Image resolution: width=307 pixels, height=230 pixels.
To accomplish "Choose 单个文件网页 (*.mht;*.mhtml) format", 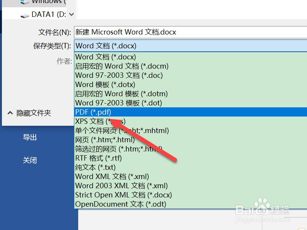I will point(190,130).
